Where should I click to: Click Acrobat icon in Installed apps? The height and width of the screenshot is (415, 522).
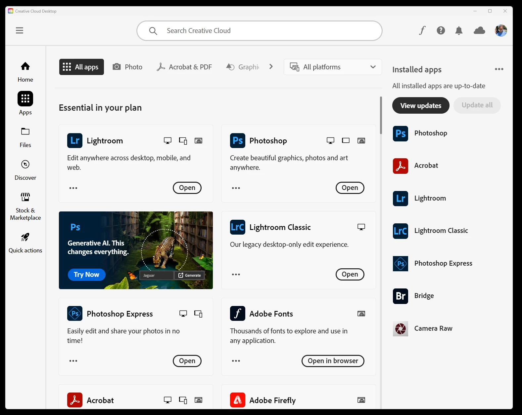(x=401, y=166)
